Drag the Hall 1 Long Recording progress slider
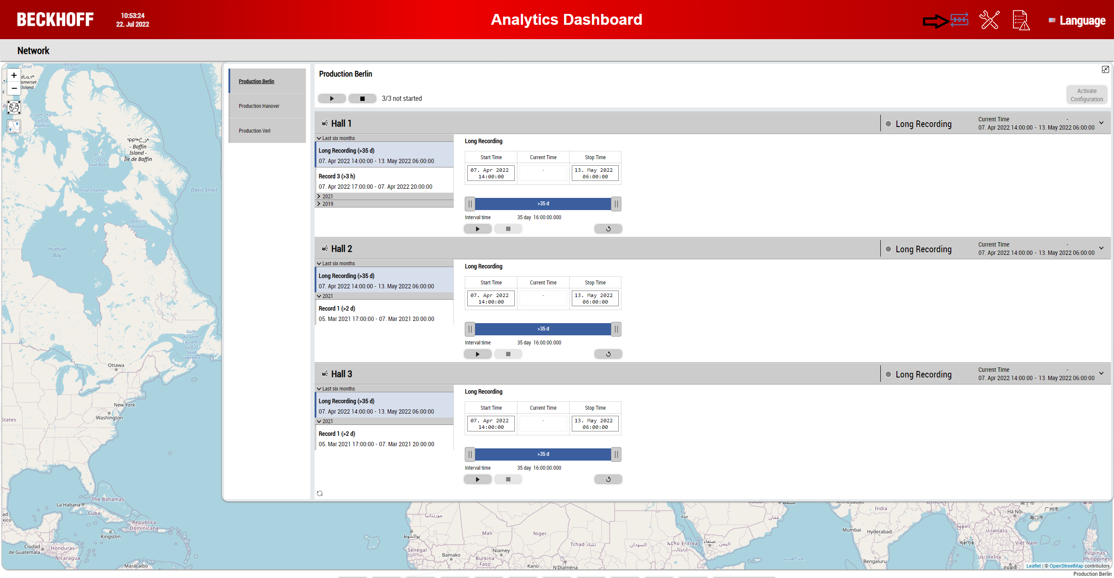Screen dimensions: 1114x578 click(543, 203)
